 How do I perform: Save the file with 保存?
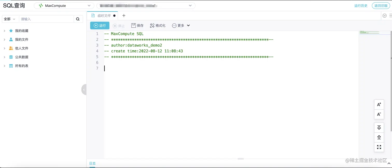137,26
